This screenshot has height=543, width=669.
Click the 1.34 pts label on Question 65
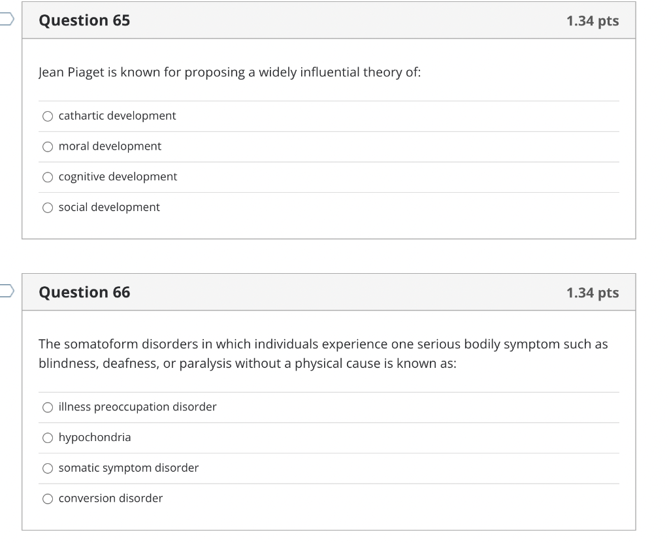point(593,21)
